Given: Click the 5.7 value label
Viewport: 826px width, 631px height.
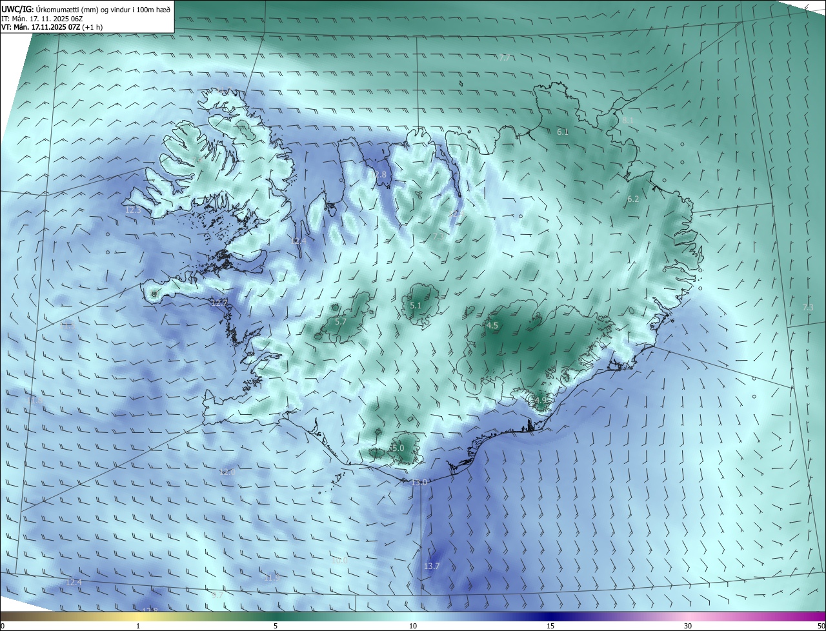Looking at the screenshot, I should click(x=341, y=321).
